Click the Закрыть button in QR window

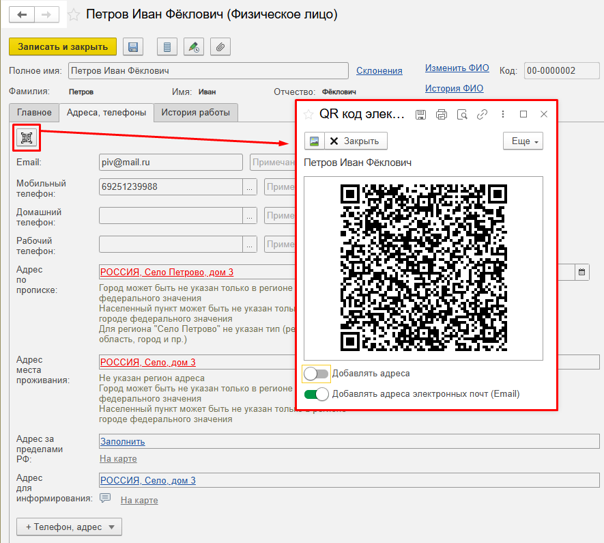[356, 141]
